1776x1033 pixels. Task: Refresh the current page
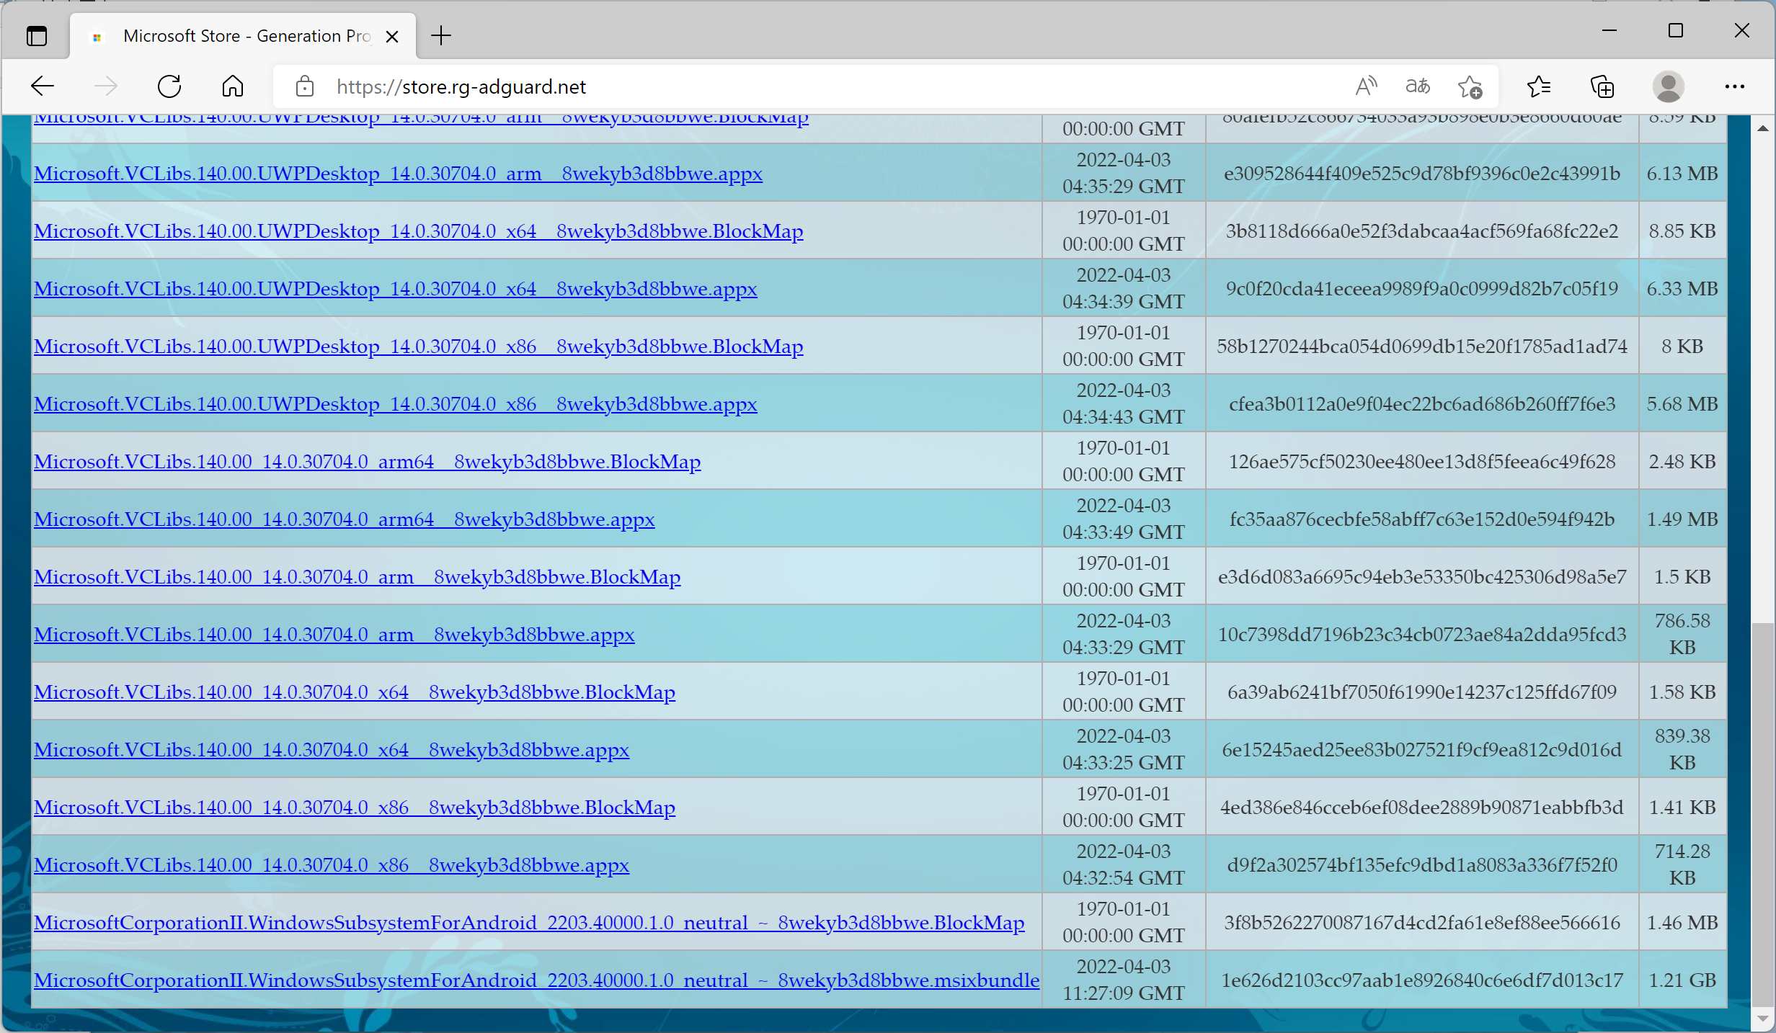(x=169, y=86)
